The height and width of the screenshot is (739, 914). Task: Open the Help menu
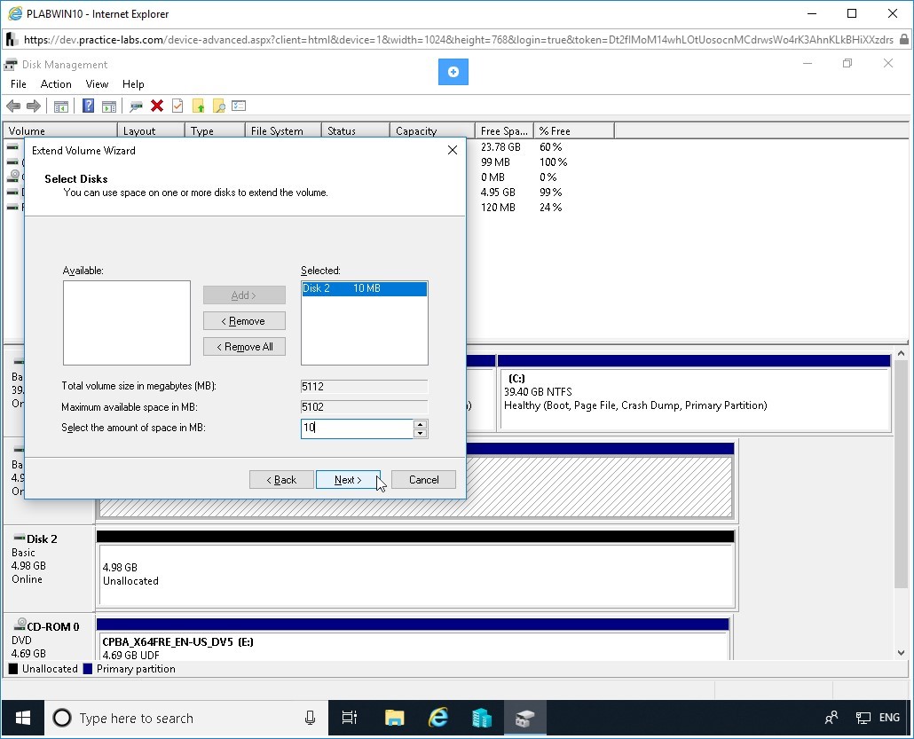tap(133, 84)
